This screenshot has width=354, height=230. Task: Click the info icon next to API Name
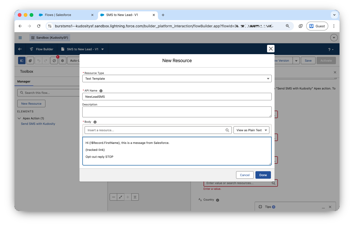click(x=101, y=91)
